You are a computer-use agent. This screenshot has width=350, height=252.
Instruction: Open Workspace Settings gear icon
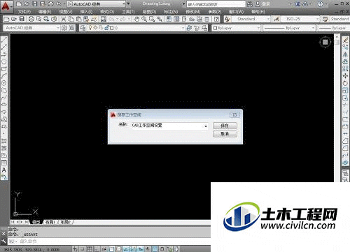point(64,28)
